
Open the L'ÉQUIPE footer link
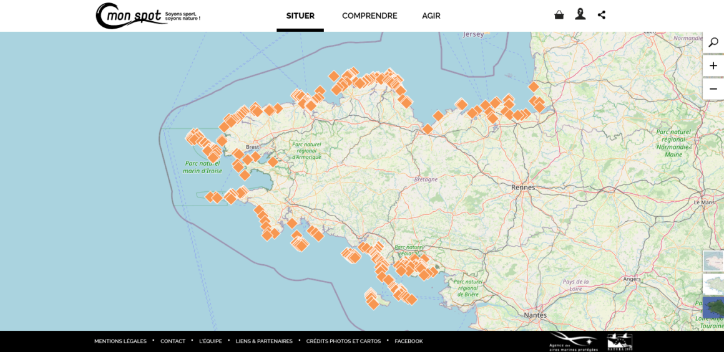(x=210, y=341)
